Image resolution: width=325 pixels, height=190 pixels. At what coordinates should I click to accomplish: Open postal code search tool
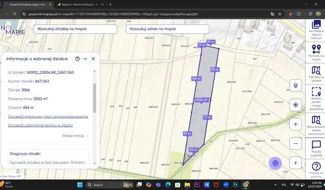coord(316,125)
